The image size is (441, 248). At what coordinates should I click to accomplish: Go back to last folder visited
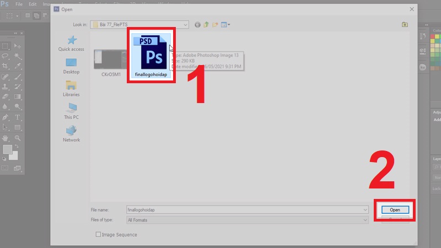[x=197, y=25]
